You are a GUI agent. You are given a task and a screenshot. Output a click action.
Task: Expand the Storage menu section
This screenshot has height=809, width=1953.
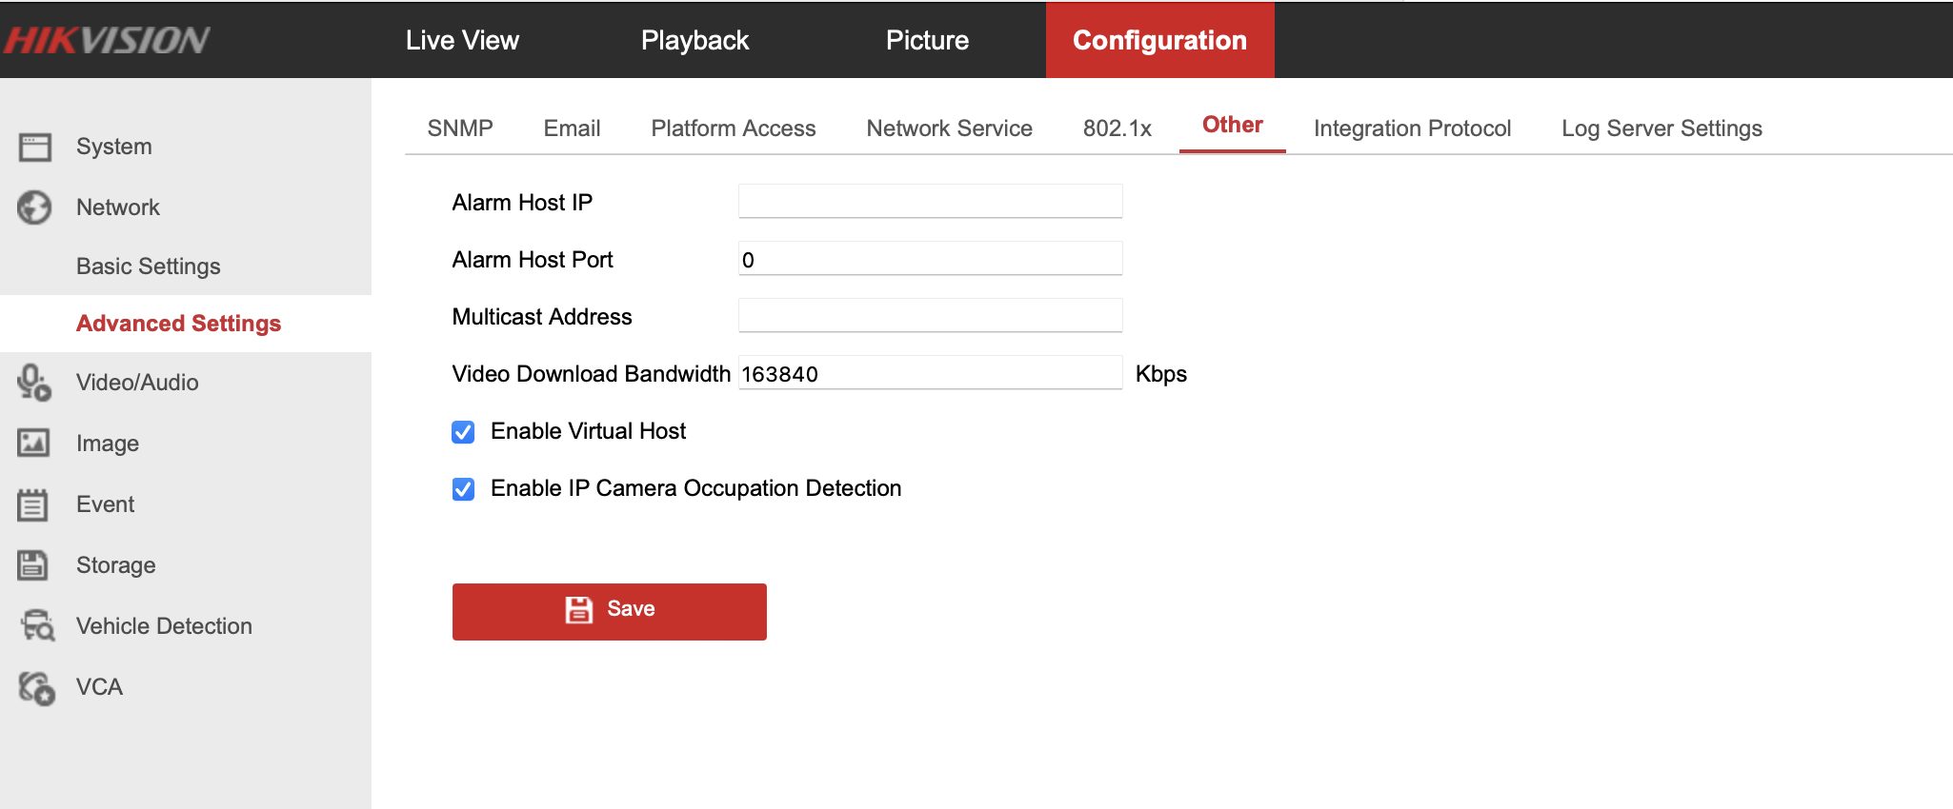(x=116, y=565)
